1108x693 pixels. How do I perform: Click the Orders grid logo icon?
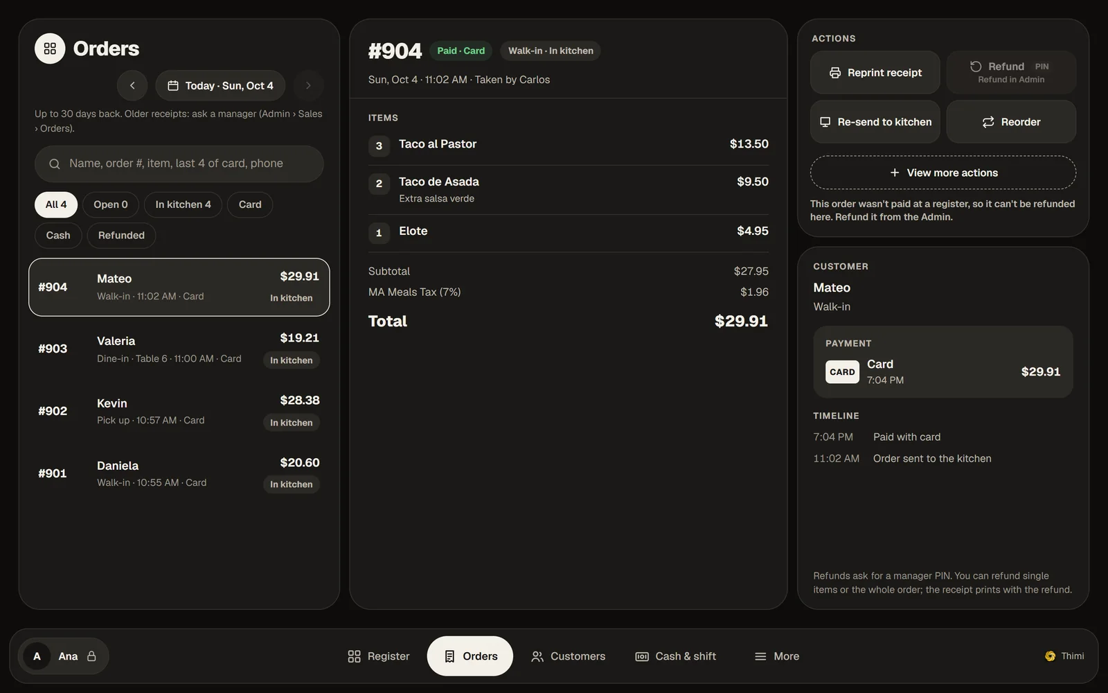click(50, 49)
